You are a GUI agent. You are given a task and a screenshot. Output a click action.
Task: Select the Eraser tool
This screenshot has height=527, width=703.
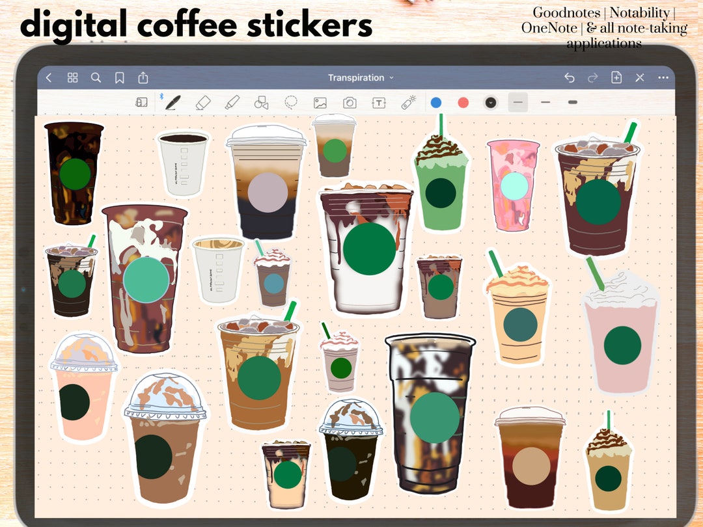tap(203, 102)
